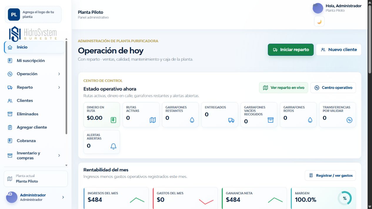Screen dimensions: 372x209
Task: Click the map icon in Rutas activas card
Action: click(153, 120)
